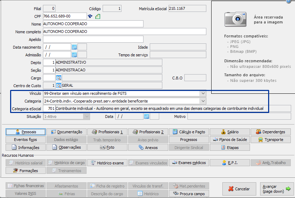Expand the Categoria dropdown
The width and height of the screenshot is (295, 198).
click(x=203, y=101)
